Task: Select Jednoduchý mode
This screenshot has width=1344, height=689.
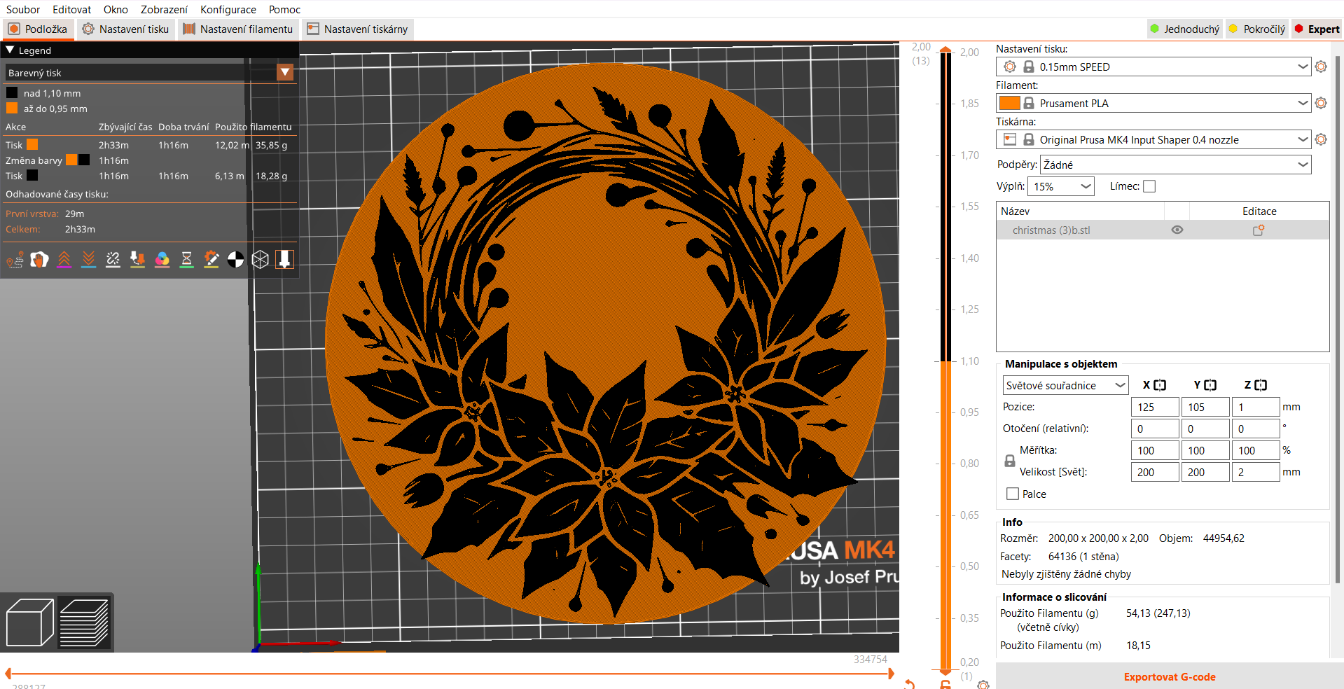Action: pos(1184,29)
